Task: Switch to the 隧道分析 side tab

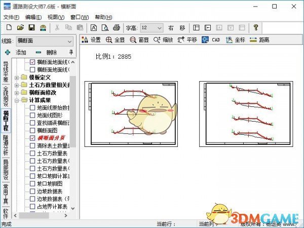Action: point(6,145)
